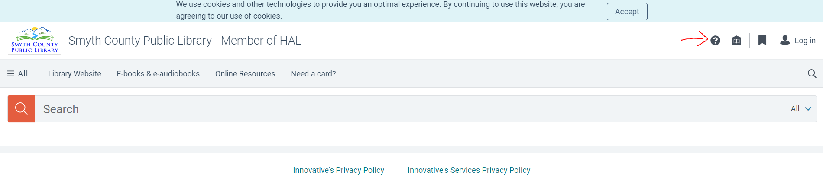
Task: Click the magnifier icon in navigation bar
Action: 812,74
